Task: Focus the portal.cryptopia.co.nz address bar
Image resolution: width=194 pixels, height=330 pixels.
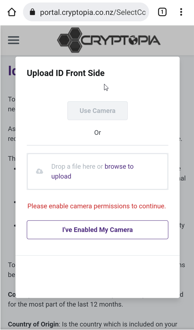Action: coord(86,12)
